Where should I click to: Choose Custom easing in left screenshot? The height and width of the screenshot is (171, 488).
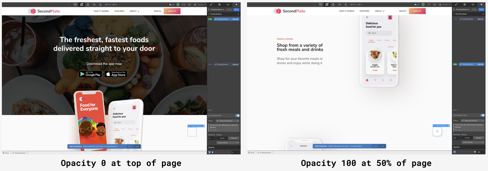(234, 138)
